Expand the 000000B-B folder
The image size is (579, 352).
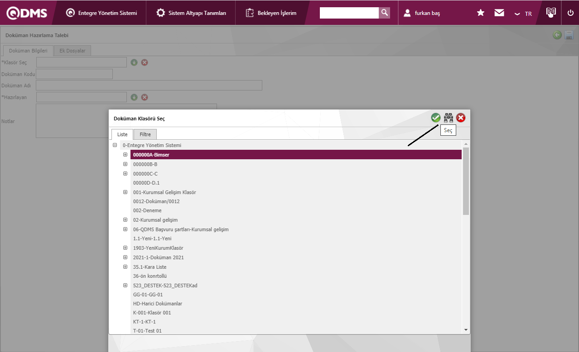pos(125,164)
